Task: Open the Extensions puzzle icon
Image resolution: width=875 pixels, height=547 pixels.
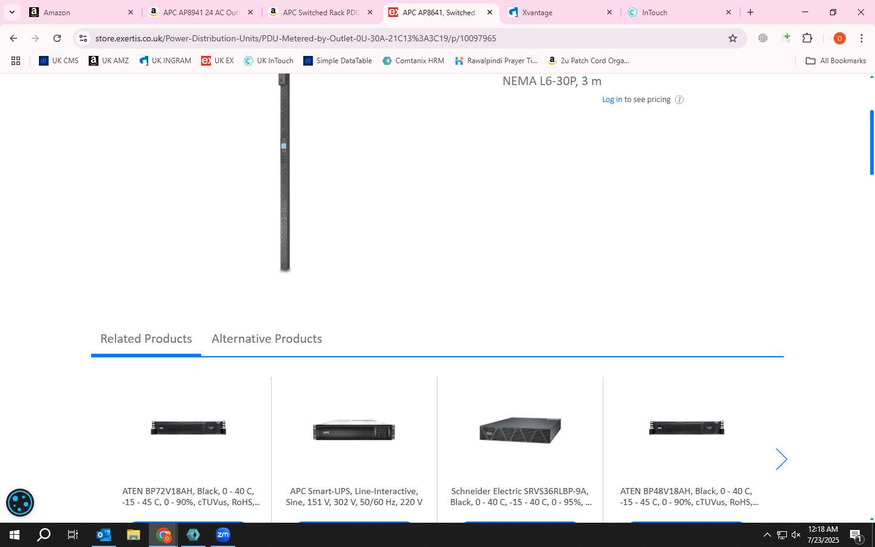Action: [808, 38]
